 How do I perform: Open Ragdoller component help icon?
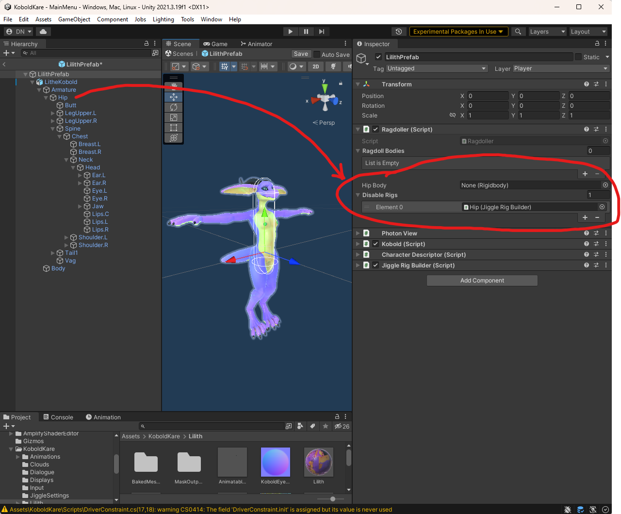tap(587, 130)
